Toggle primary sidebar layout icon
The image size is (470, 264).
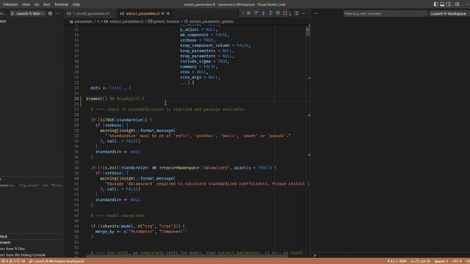click(435, 4)
